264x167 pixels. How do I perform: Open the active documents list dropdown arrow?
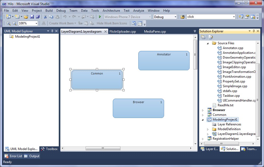tap(195, 31)
